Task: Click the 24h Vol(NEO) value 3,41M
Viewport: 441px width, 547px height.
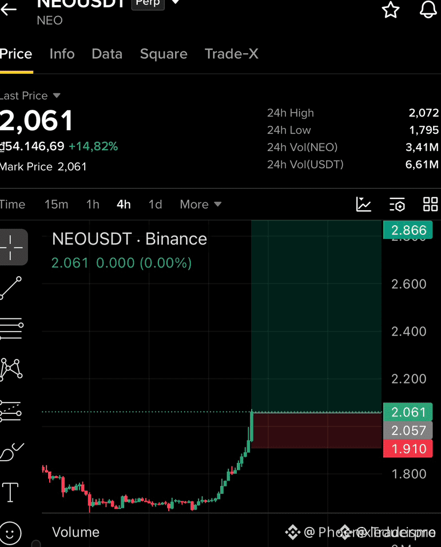Action: click(422, 147)
